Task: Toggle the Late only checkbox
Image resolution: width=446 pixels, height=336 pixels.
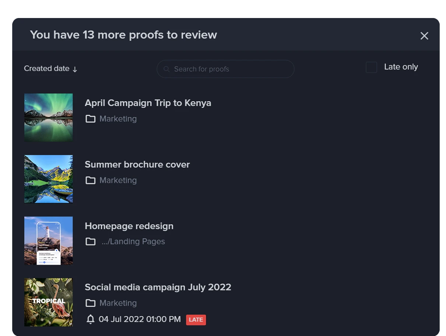Action: pos(371,68)
